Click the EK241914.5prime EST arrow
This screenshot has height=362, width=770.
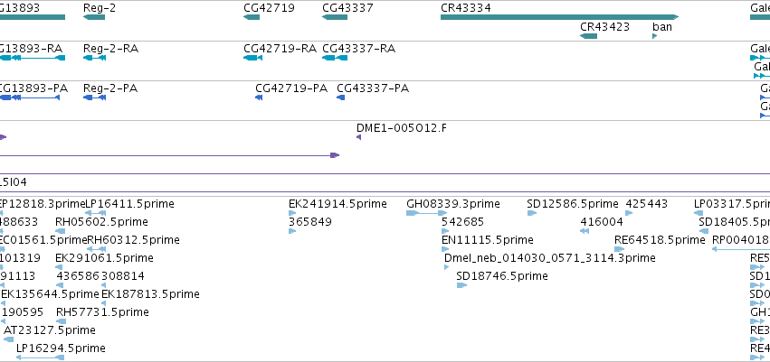[x=292, y=213]
